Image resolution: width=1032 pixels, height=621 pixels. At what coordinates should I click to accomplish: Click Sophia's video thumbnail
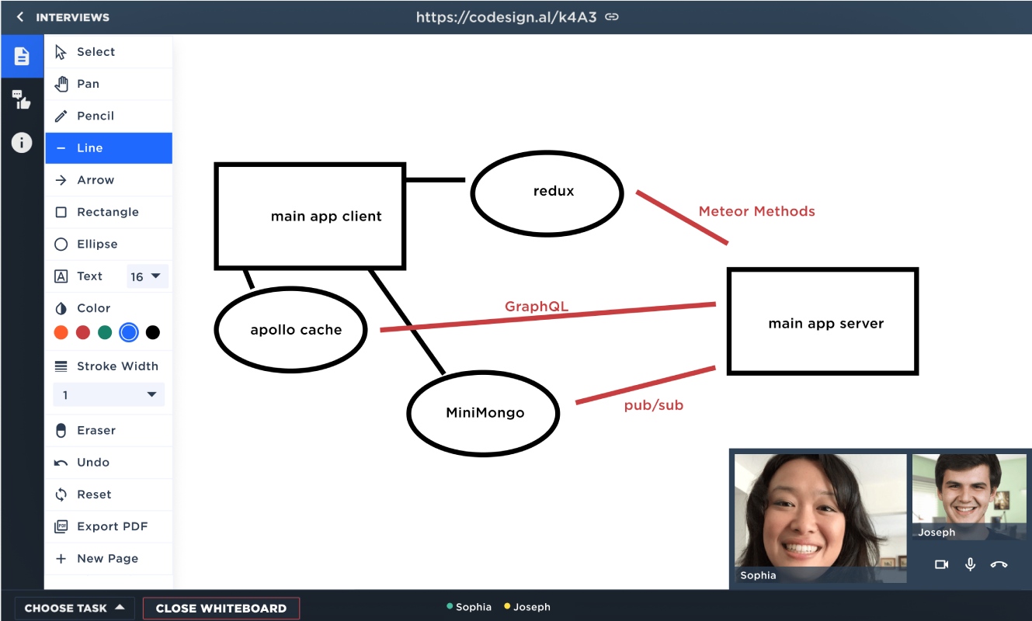[820, 518]
